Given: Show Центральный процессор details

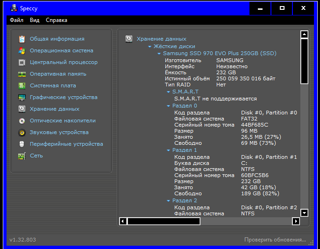Looking at the screenshot, I should tap(64, 62).
